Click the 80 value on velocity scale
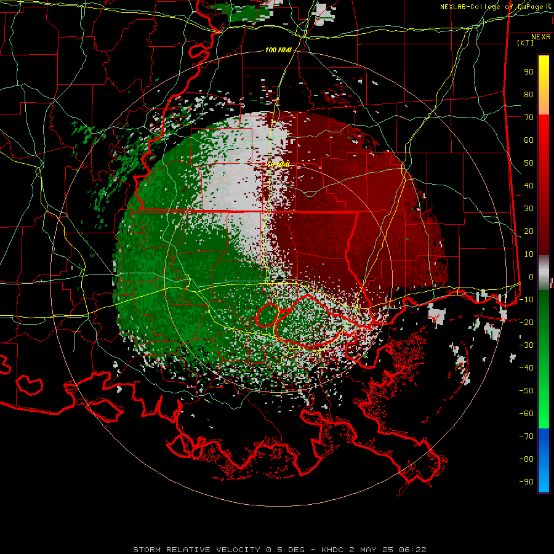This screenshot has width=554, height=554. coord(529,94)
